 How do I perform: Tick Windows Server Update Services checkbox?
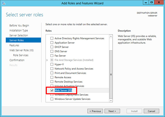52,99
